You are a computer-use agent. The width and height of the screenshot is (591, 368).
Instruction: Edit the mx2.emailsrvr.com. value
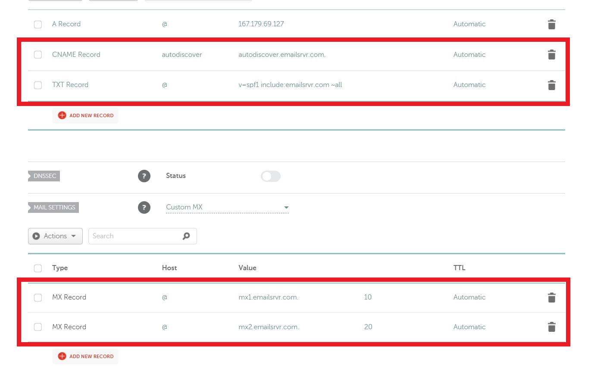pyautogui.click(x=269, y=327)
